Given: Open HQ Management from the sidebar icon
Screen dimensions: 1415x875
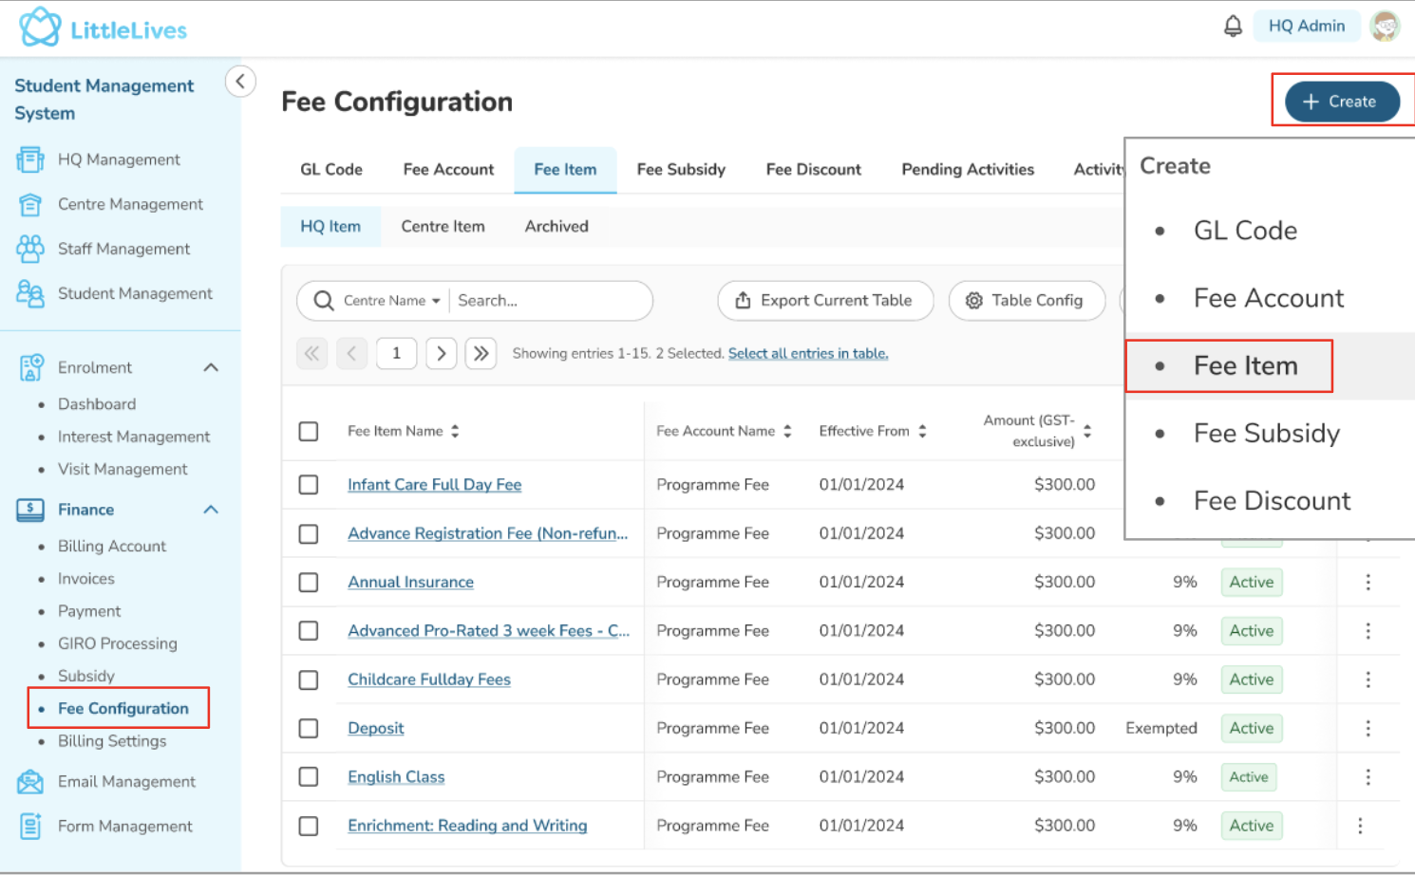Looking at the screenshot, I should [30, 159].
